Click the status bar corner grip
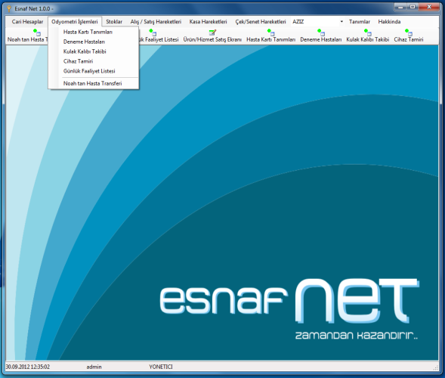Screen dimensions: 445x378 (436, 367)
